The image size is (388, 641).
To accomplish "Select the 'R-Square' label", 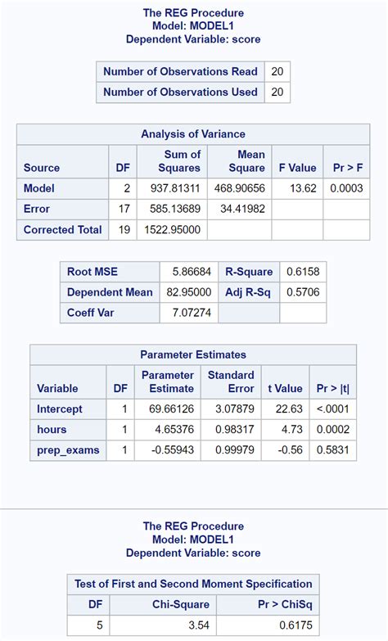I will (249, 272).
